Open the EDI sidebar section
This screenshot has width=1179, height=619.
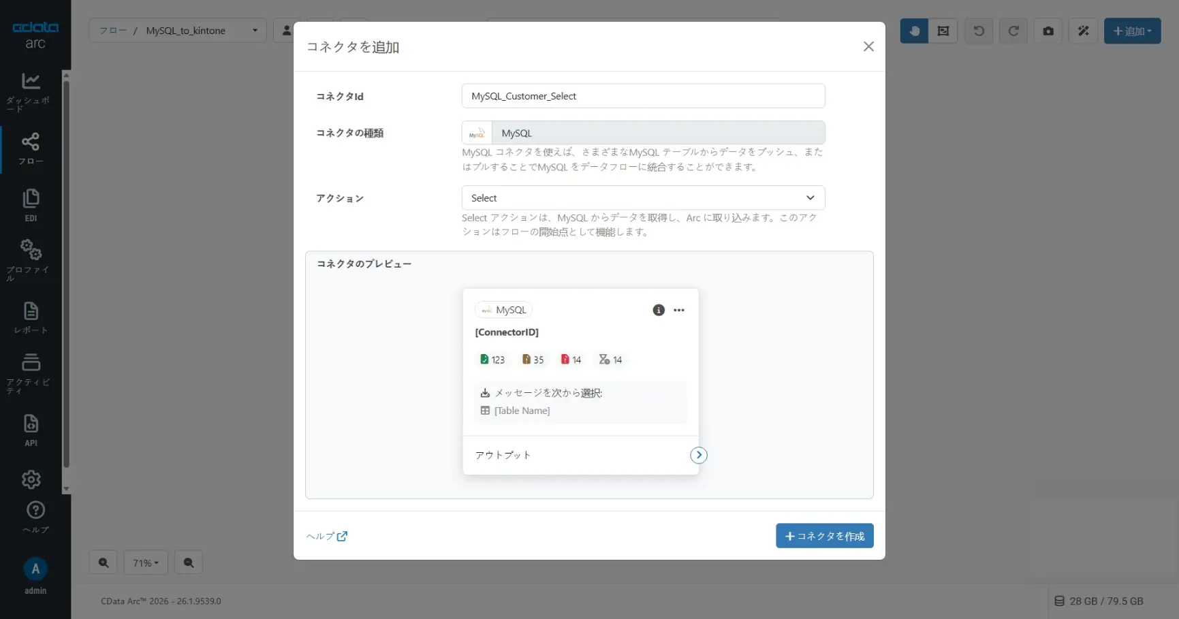point(31,206)
